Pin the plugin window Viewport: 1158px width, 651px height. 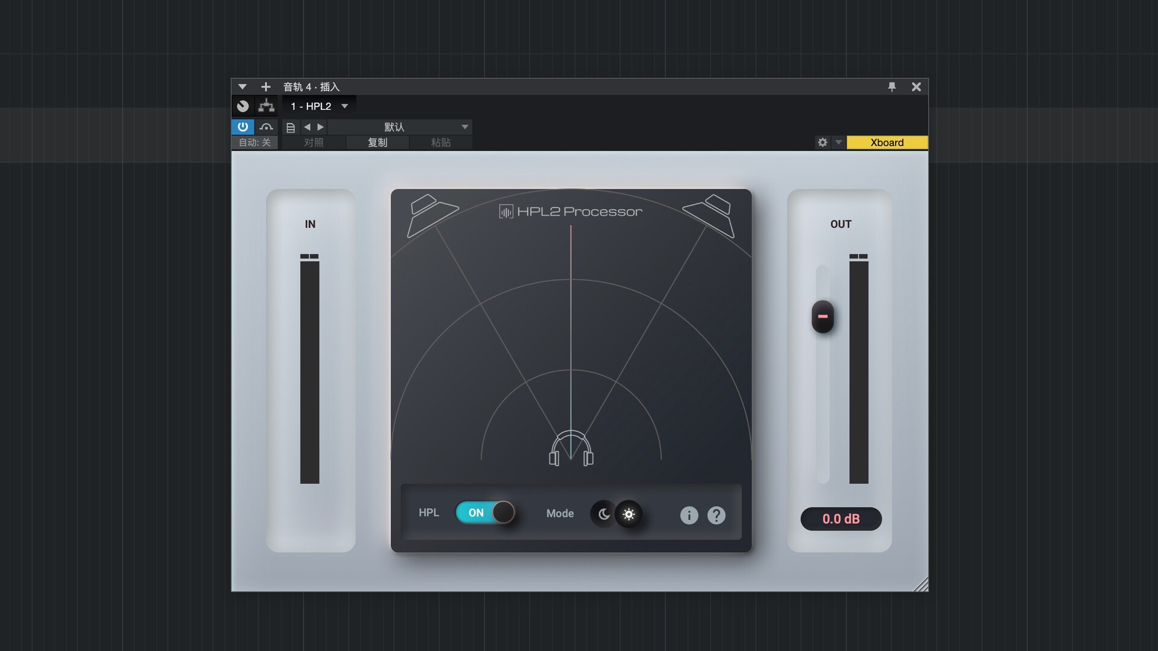tap(892, 87)
